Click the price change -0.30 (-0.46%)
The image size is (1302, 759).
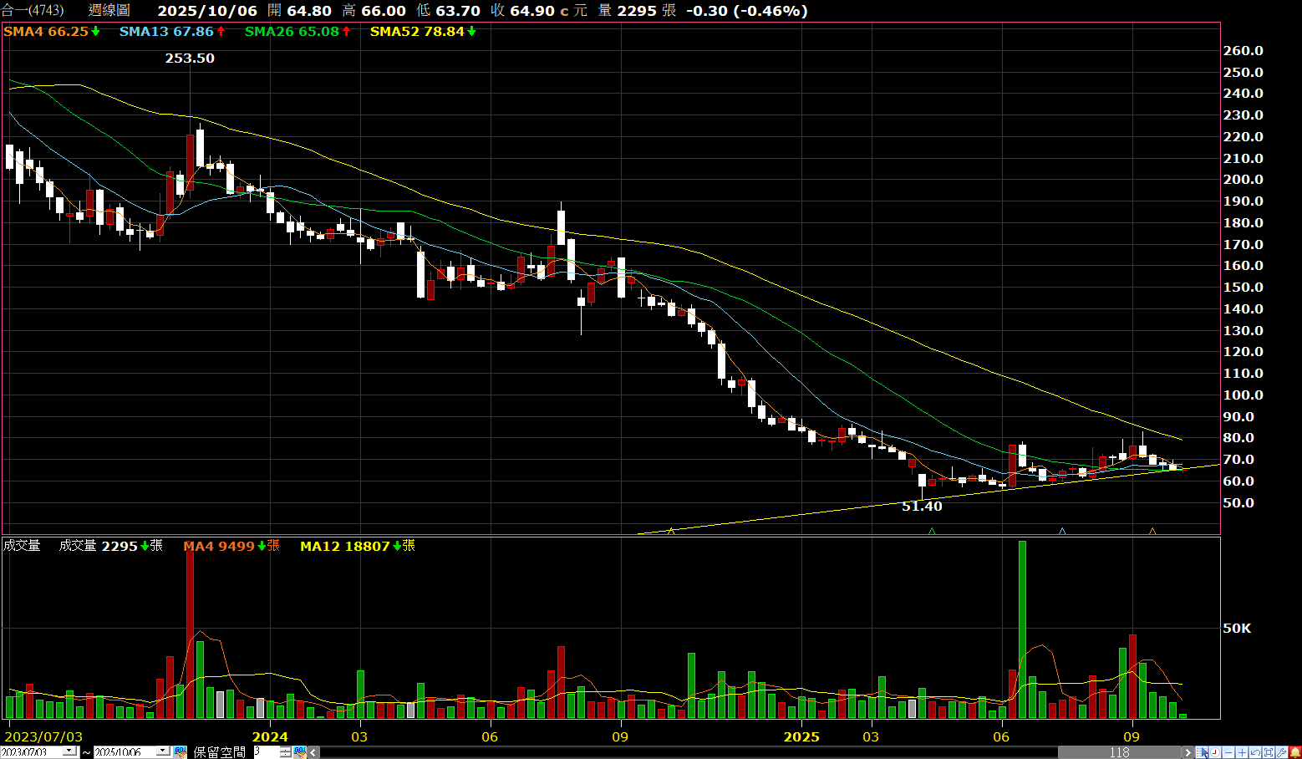click(746, 11)
